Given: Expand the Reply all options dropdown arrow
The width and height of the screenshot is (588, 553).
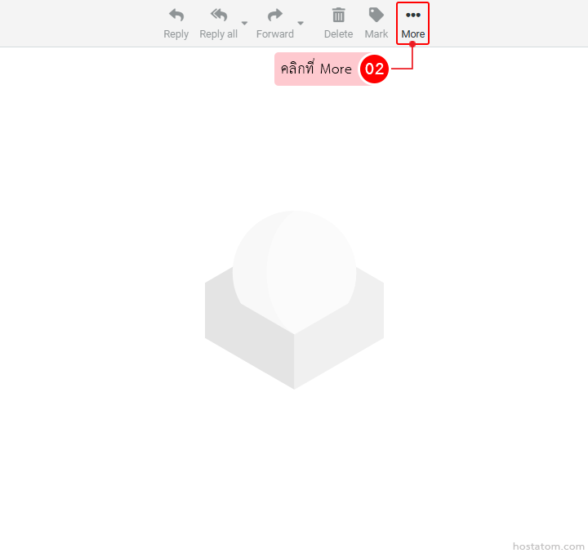Looking at the screenshot, I should pyautogui.click(x=244, y=23).
